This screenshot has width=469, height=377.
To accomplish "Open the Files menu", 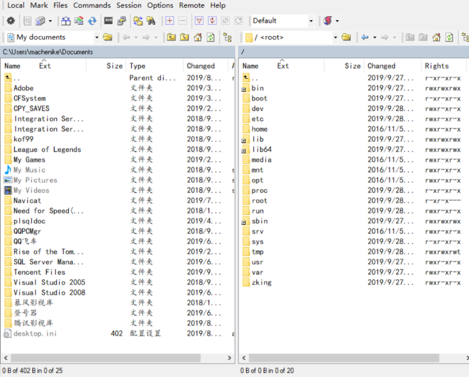I will [x=61, y=6].
